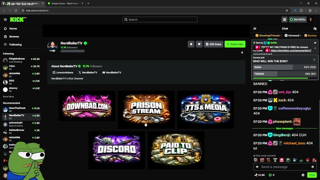
Task: Click the 10.8K channel points icon
Action: (256, 175)
